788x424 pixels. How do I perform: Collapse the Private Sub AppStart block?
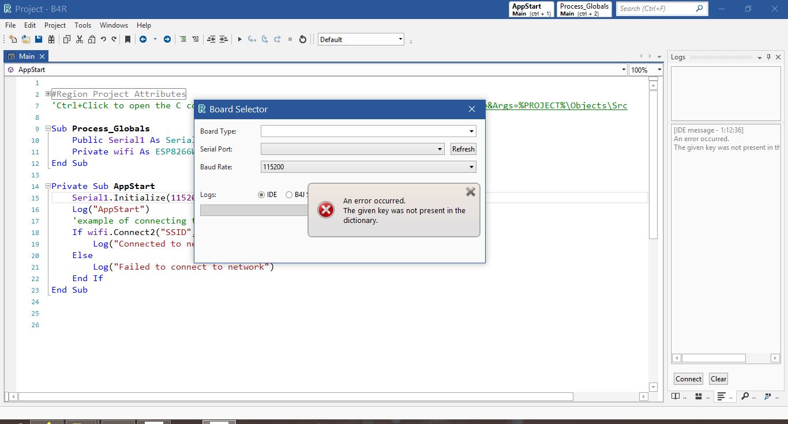coord(48,186)
